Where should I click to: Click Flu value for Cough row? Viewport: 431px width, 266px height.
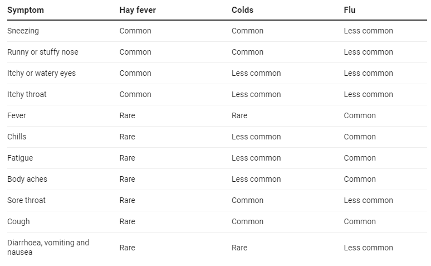click(360, 222)
